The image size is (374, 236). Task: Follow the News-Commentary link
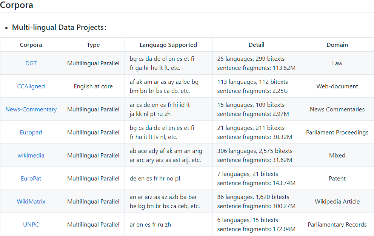tap(31, 109)
